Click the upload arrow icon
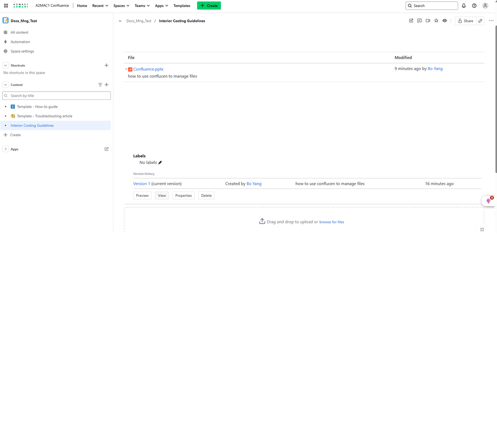Image resolution: width=497 pixels, height=425 pixels. (262, 221)
